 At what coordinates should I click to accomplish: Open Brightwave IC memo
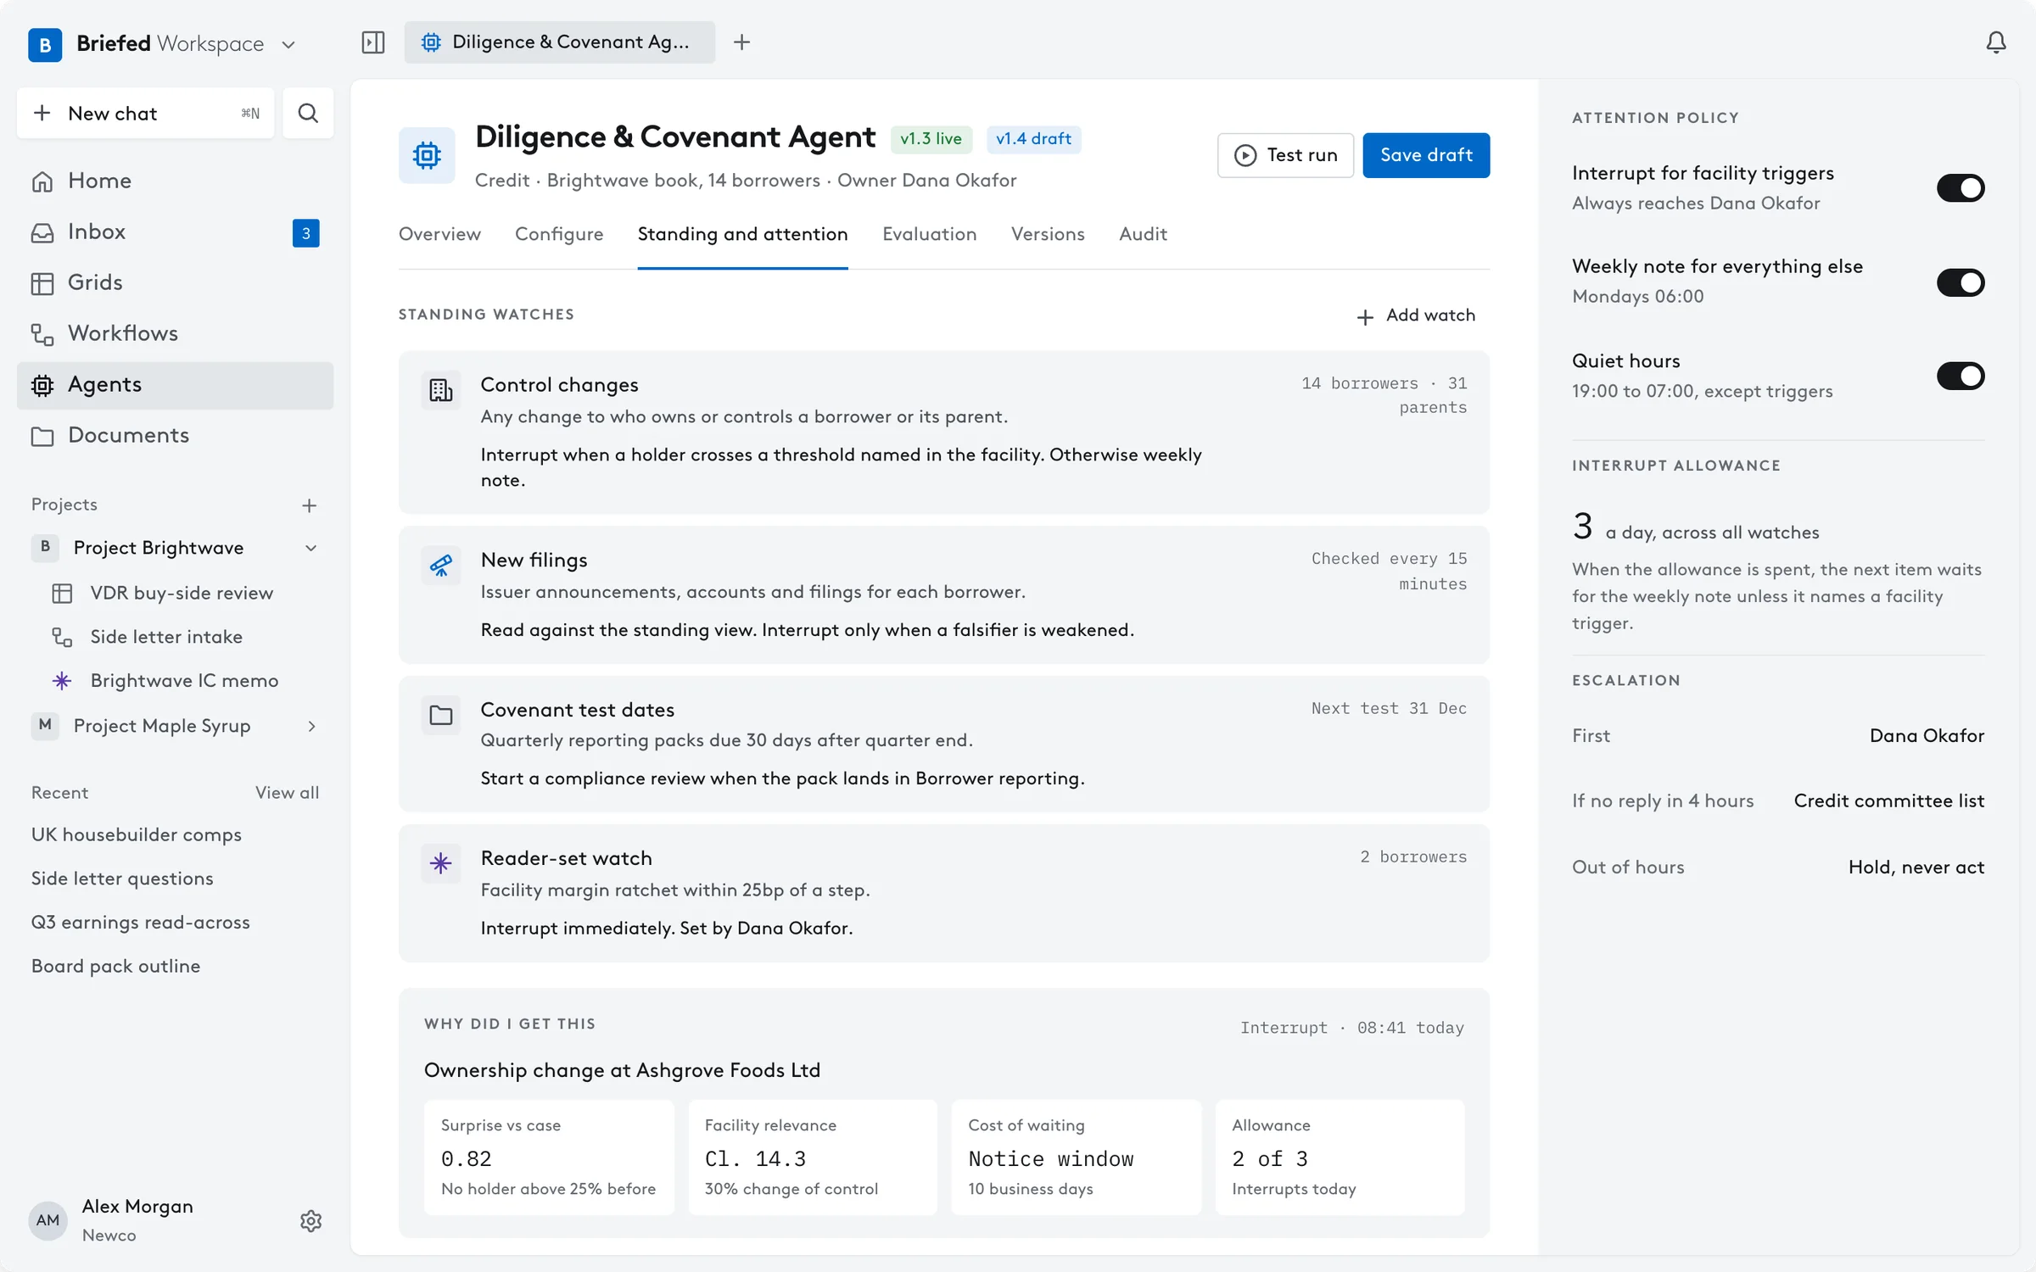tap(183, 681)
